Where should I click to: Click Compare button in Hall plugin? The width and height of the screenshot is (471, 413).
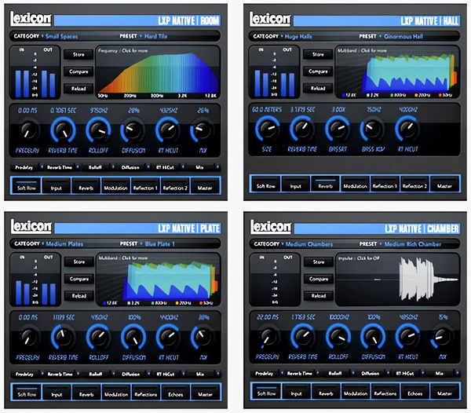(x=318, y=71)
